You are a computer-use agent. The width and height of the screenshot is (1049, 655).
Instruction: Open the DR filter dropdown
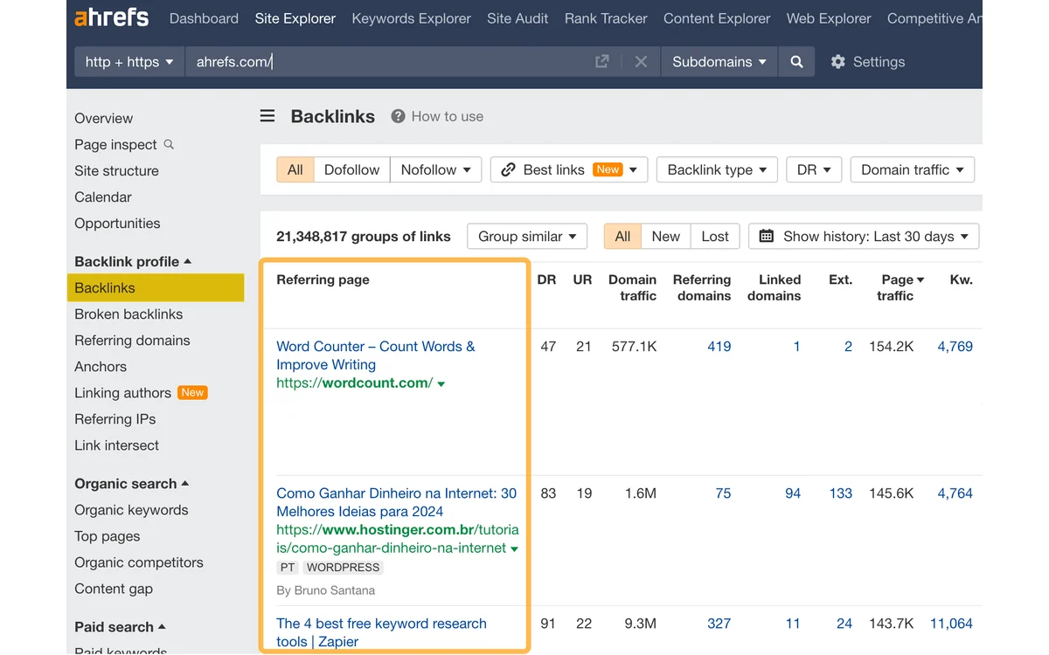pos(814,169)
